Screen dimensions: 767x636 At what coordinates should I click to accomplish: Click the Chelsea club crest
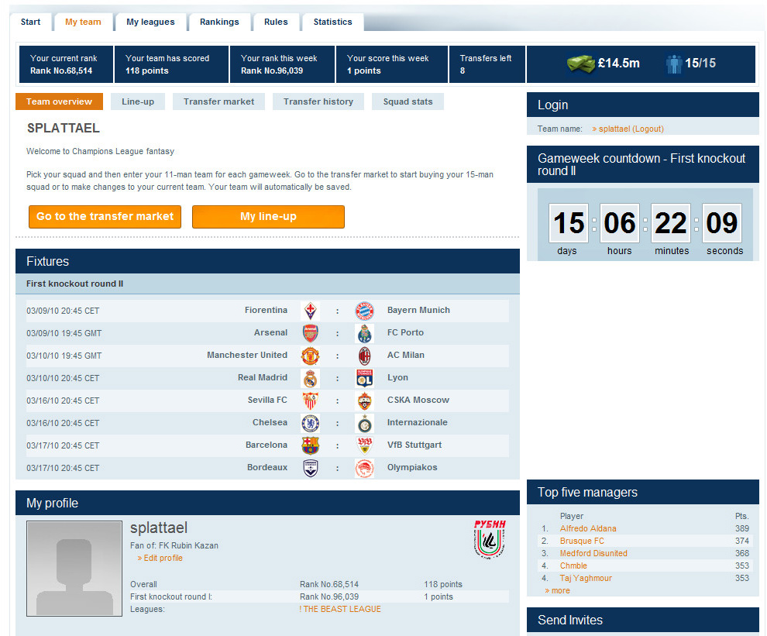(x=310, y=423)
